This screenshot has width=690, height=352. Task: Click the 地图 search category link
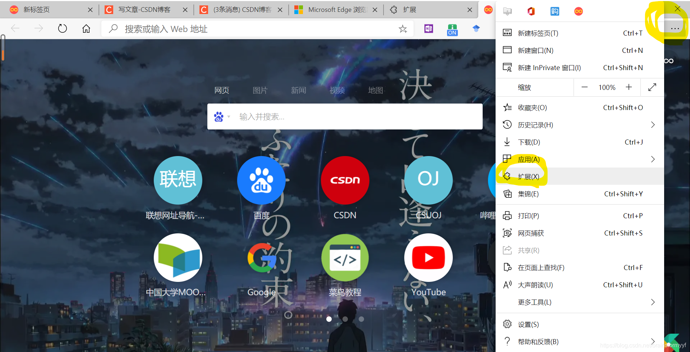coord(376,90)
